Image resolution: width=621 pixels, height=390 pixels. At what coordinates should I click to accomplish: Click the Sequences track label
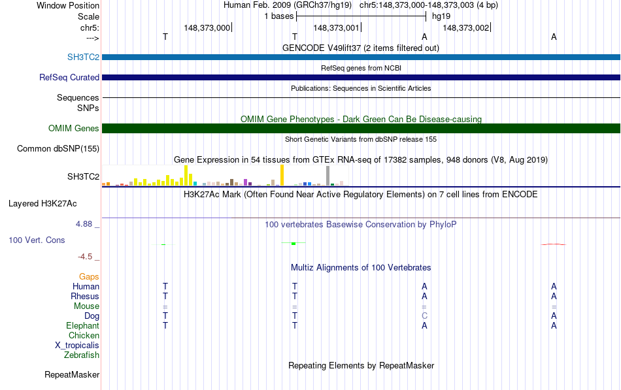click(x=78, y=97)
